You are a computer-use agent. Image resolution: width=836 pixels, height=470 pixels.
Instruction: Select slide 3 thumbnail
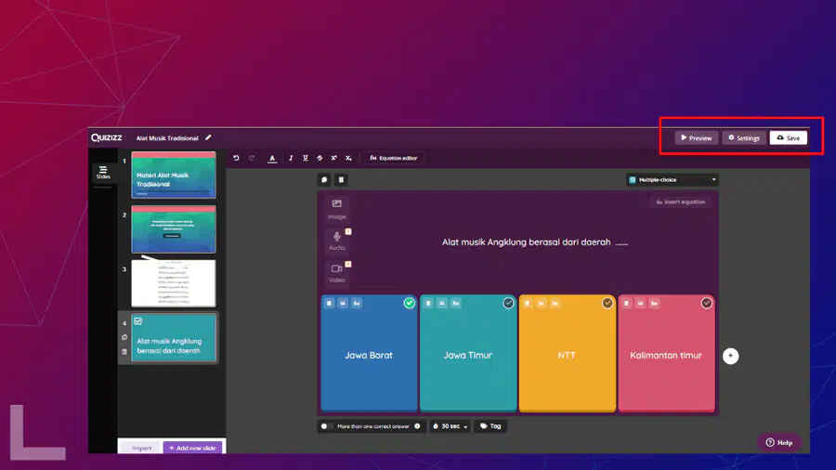174,283
